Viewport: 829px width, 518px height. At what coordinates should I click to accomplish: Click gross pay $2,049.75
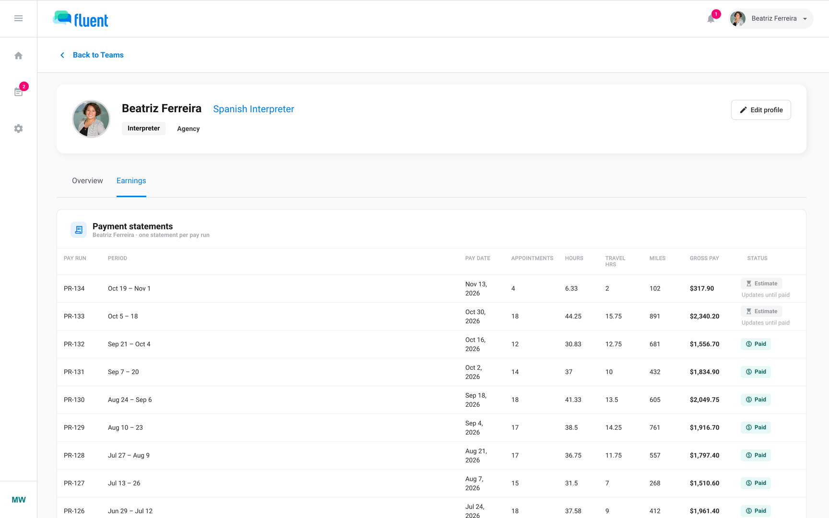coord(704,400)
